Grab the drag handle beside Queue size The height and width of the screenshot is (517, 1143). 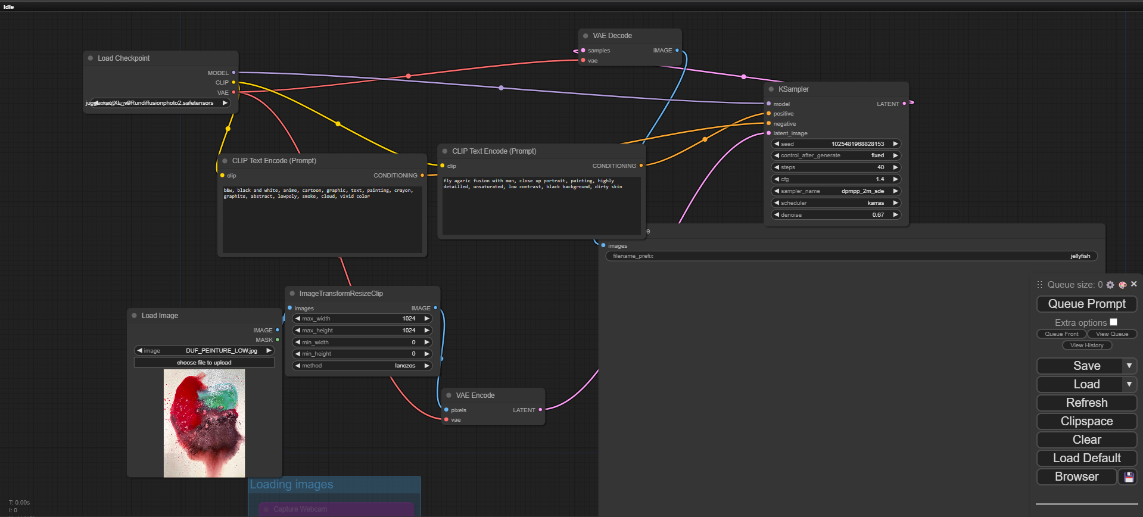click(1040, 285)
